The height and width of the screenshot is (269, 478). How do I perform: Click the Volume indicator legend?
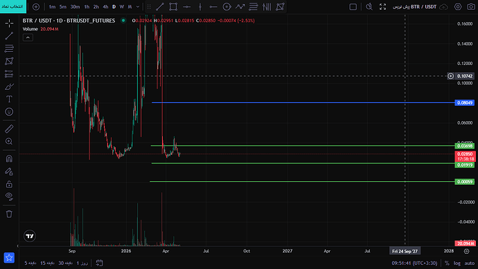[x=30, y=29]
